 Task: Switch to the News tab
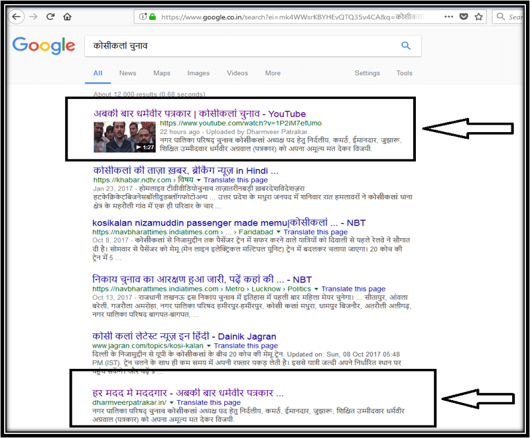127,73
